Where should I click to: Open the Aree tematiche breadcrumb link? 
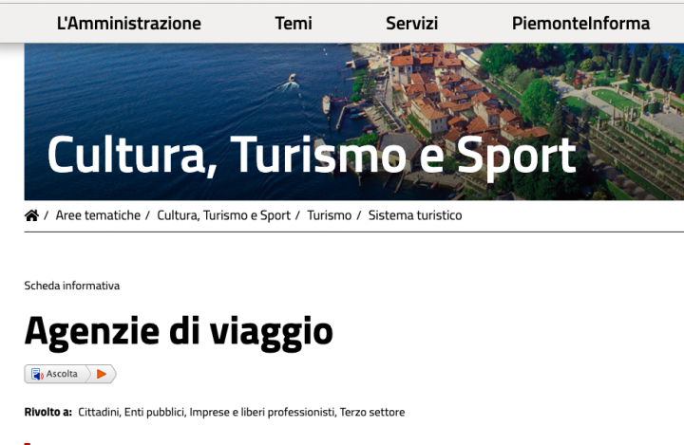[98, 215]
